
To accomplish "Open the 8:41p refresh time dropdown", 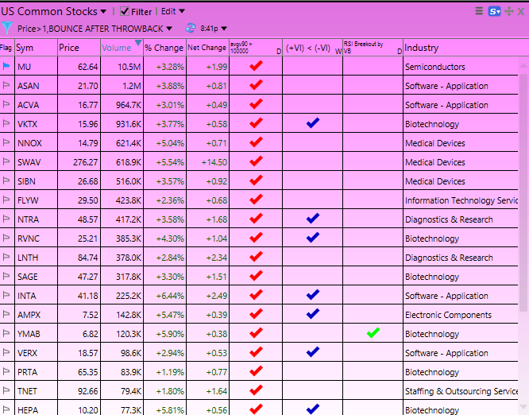I will click(214, 29).
